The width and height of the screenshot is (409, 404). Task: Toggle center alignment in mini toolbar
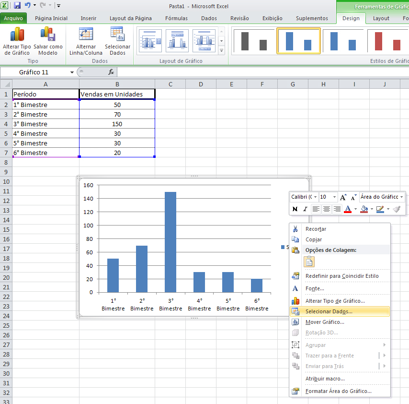pos(326,209)
